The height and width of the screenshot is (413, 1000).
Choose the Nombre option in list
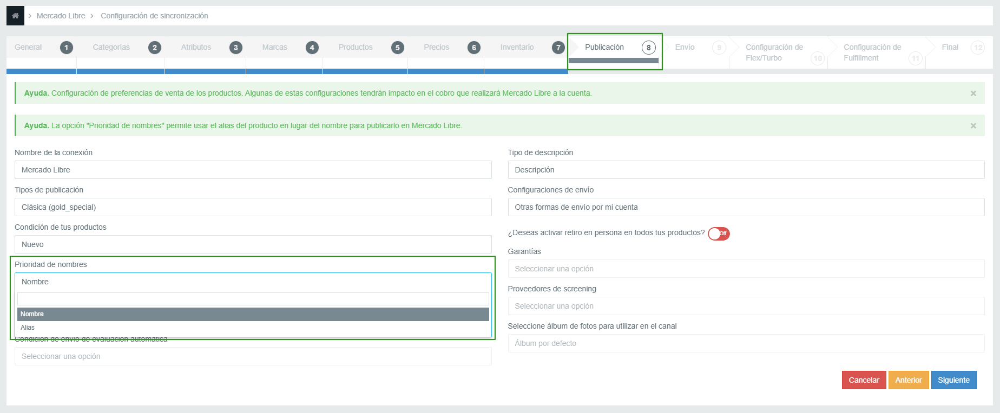[x=253, y=314]
